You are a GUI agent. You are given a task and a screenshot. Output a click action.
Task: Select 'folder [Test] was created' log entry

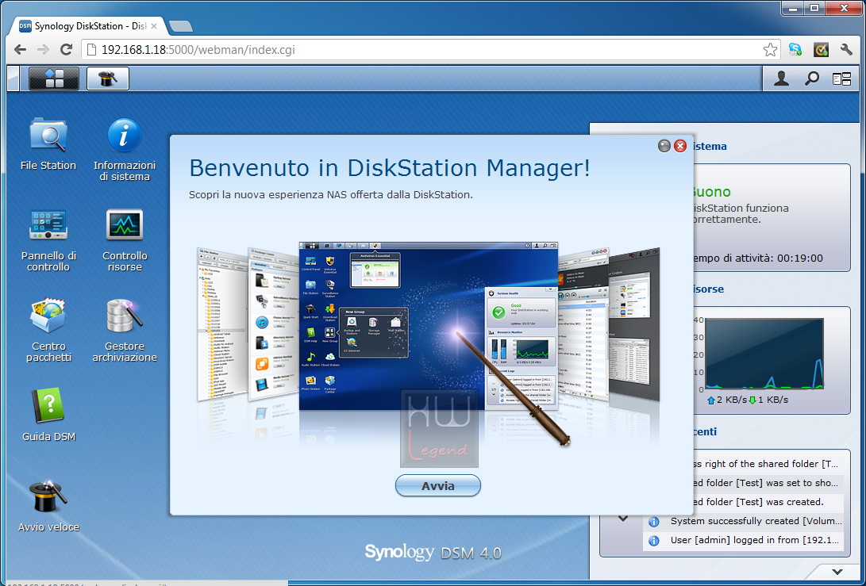coord(769,502)
